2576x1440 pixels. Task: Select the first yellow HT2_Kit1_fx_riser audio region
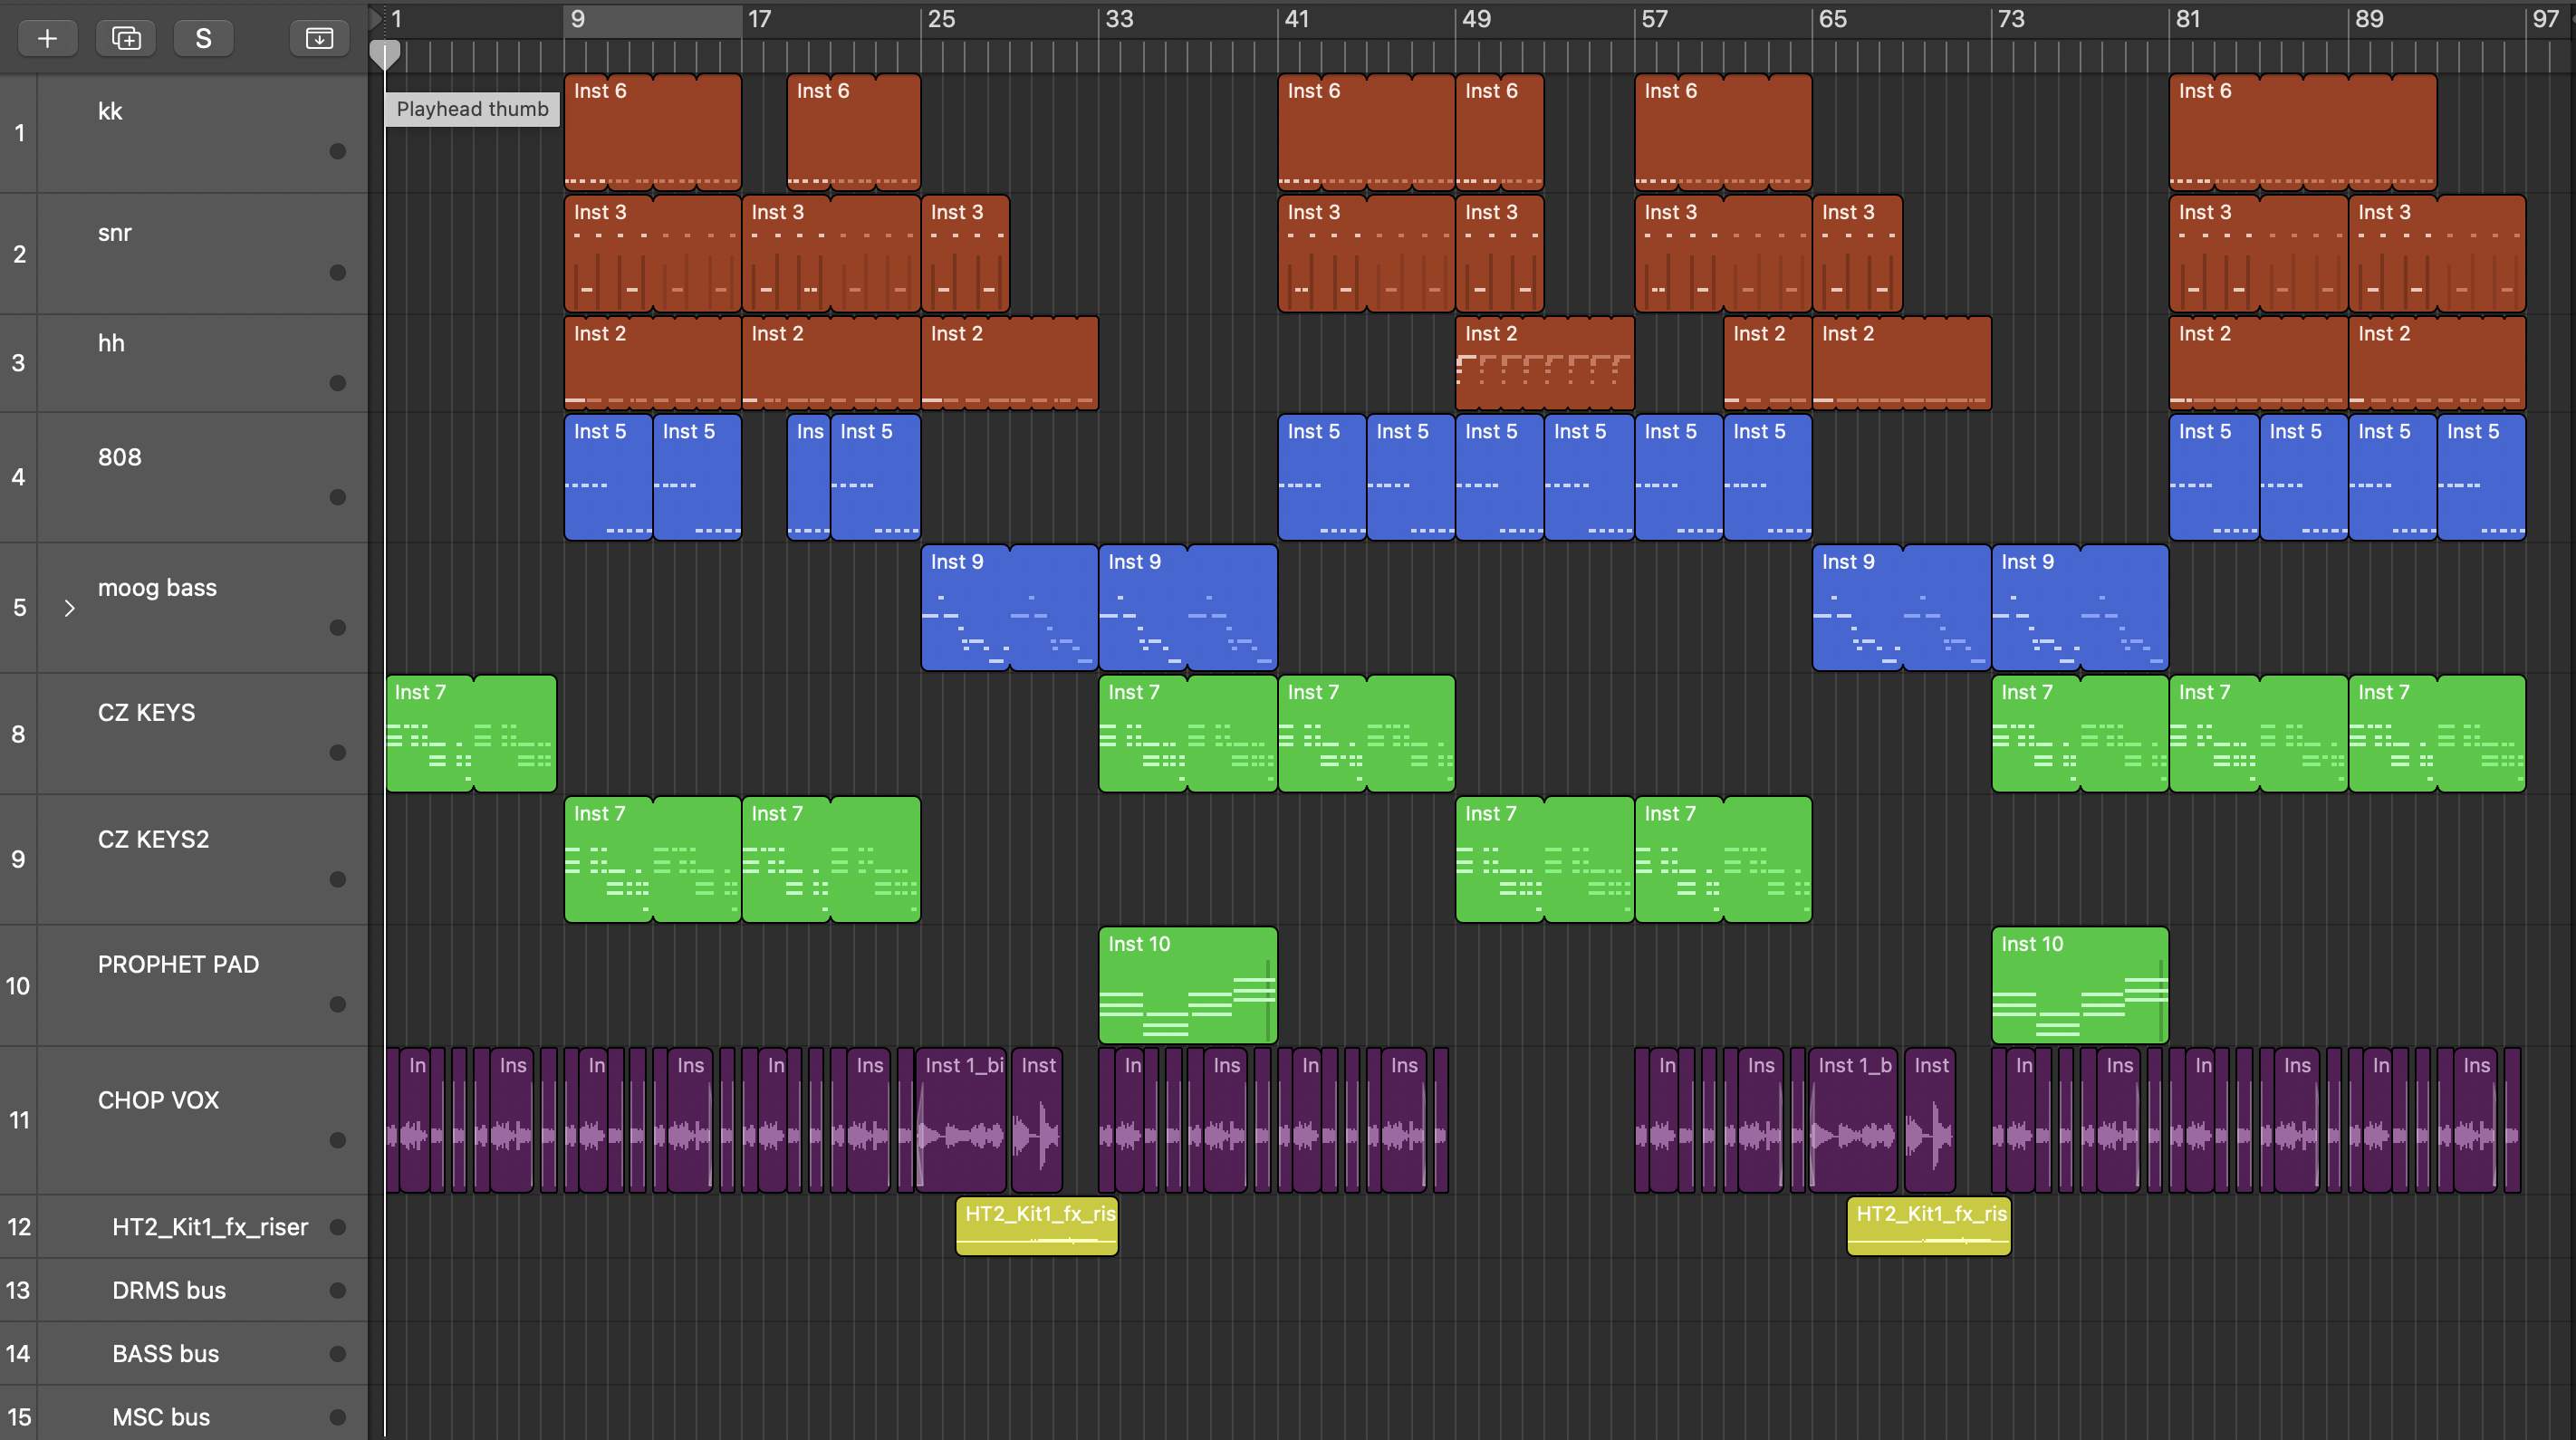pos(1036,1226)
